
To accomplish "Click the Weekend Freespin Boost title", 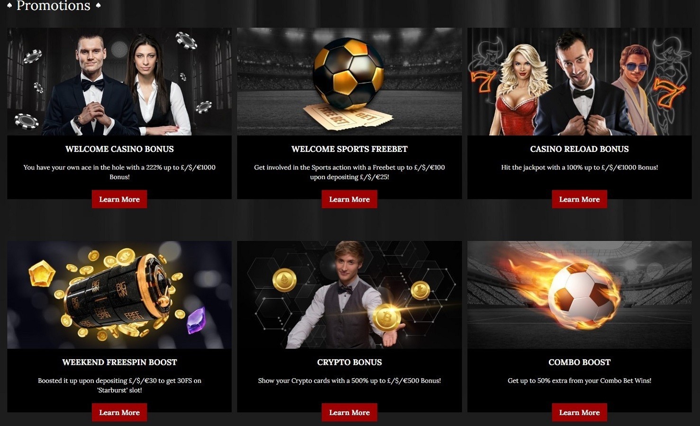I will tap(119, 362).
